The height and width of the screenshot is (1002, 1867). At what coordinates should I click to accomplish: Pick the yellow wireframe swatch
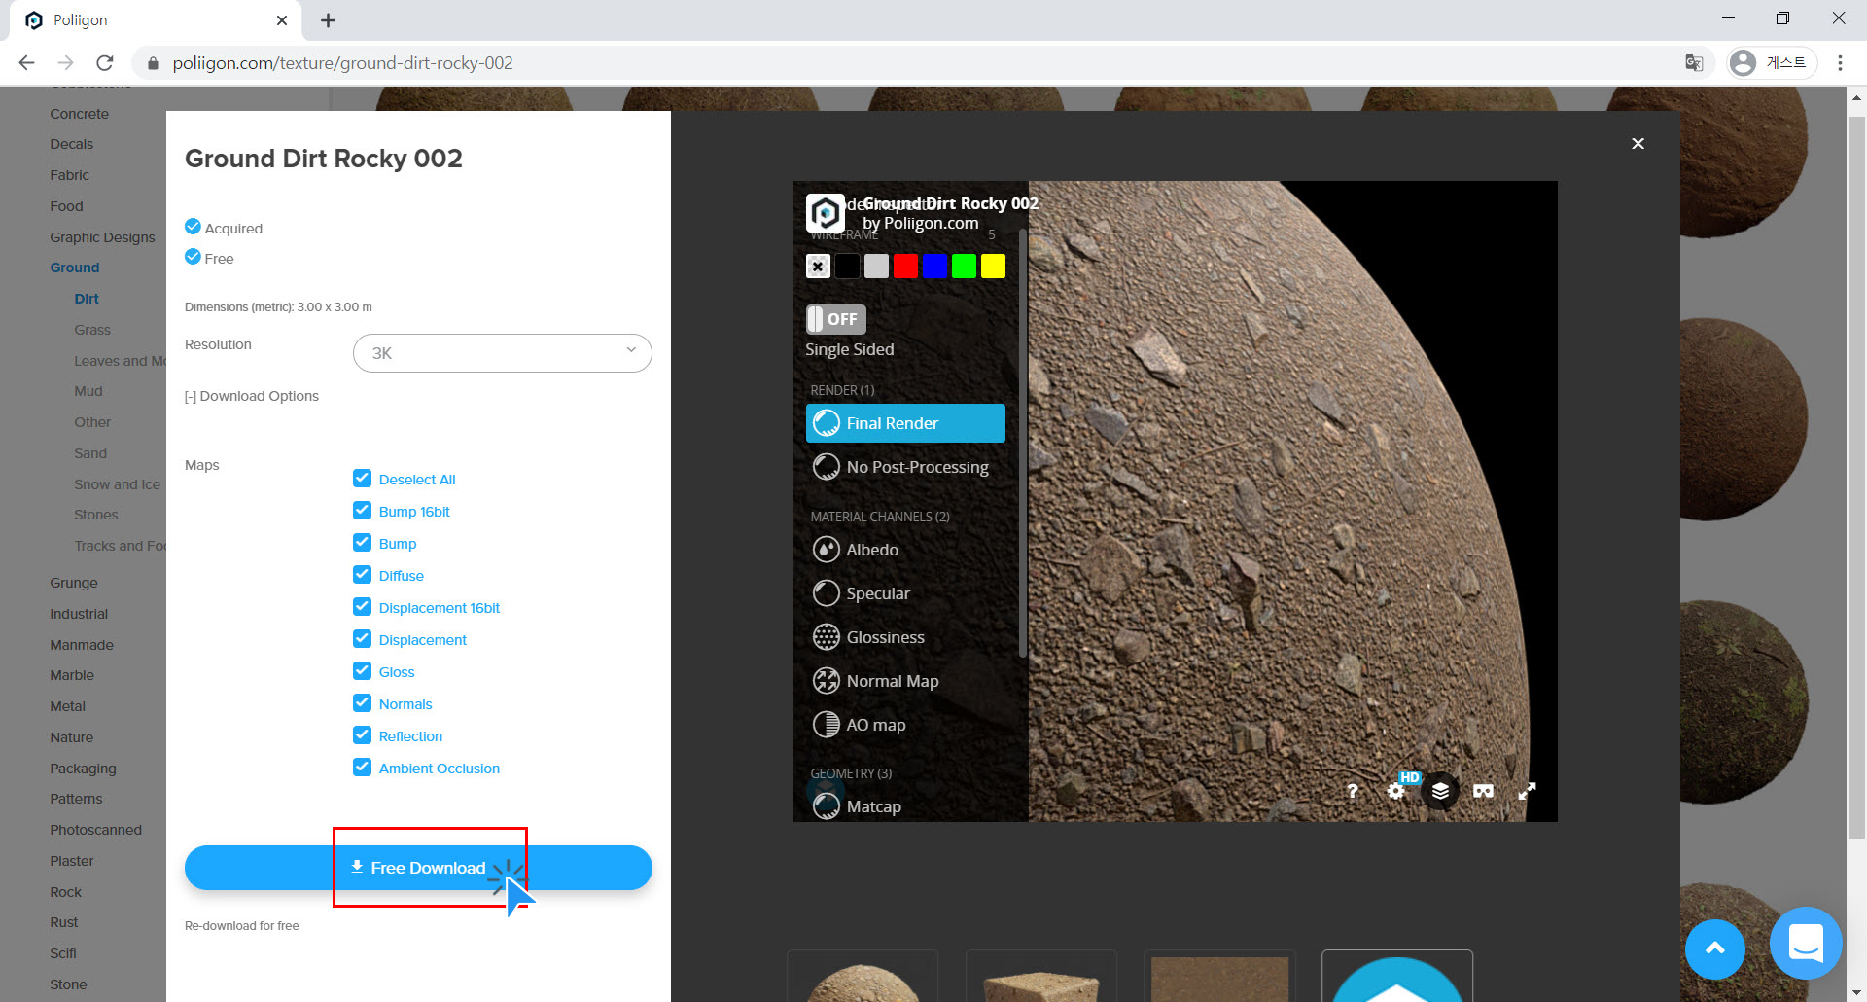(x=993, y=267)
